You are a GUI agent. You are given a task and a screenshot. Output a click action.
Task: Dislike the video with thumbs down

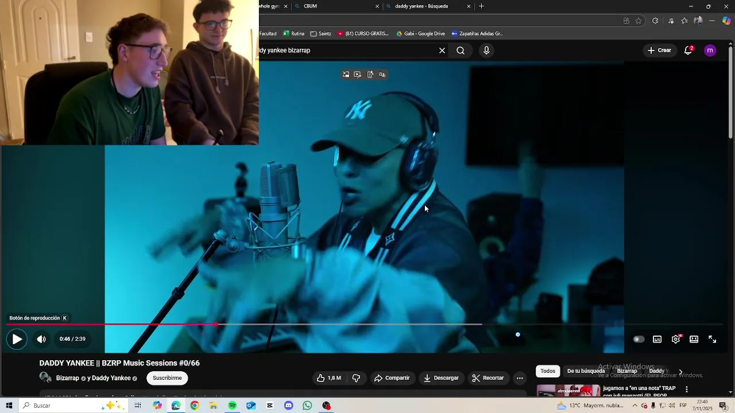356,378
